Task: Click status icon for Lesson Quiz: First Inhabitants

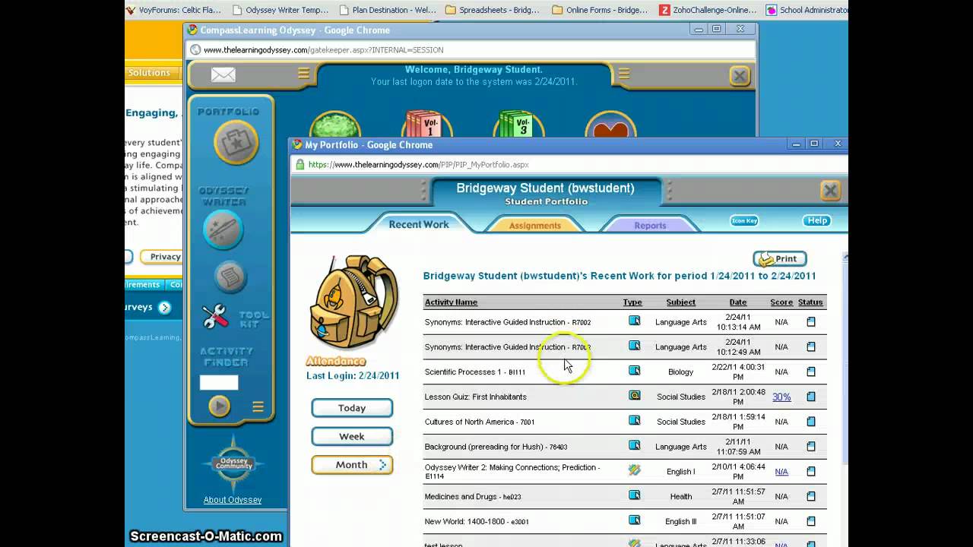Action: (x=811, y=397)
